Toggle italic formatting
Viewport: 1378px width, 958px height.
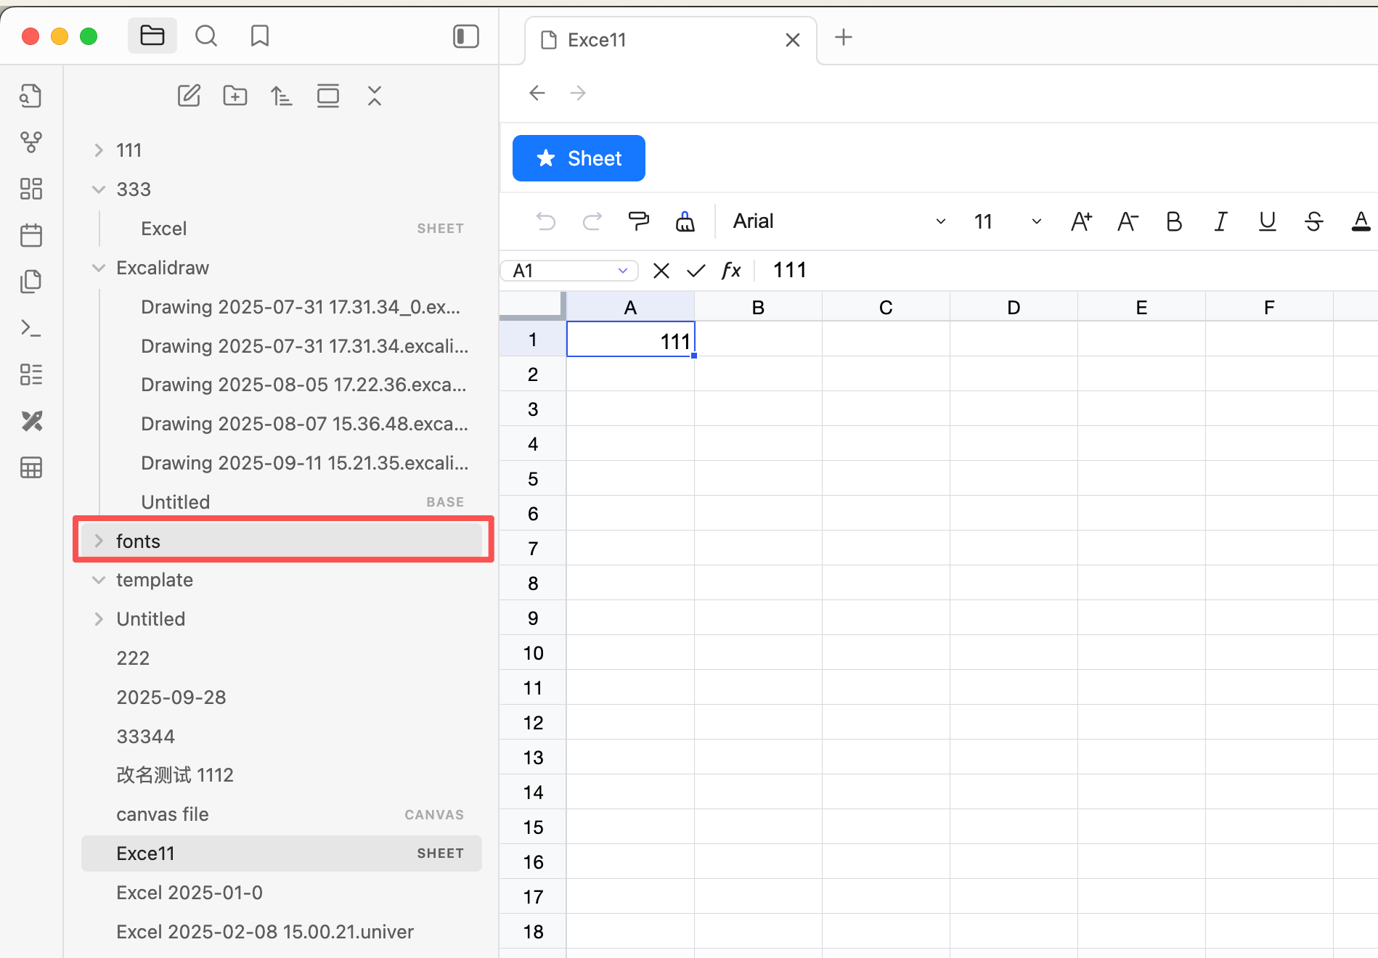click(x=1221, y=221)
